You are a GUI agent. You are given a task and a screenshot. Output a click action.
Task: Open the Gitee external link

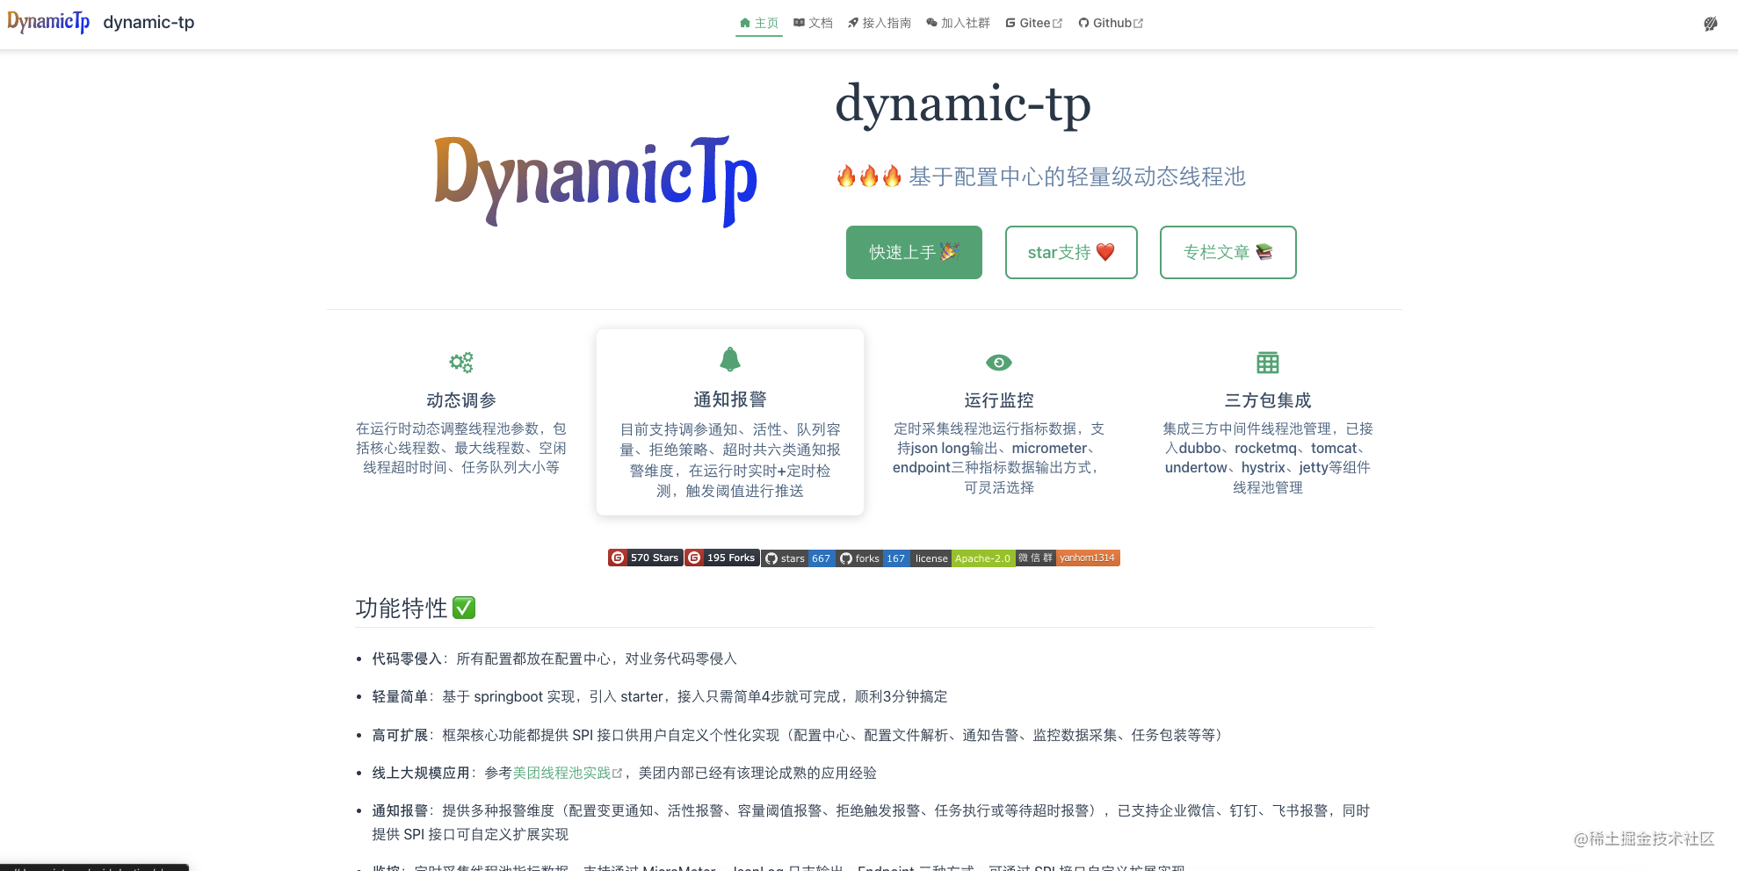pos(1033,23)
